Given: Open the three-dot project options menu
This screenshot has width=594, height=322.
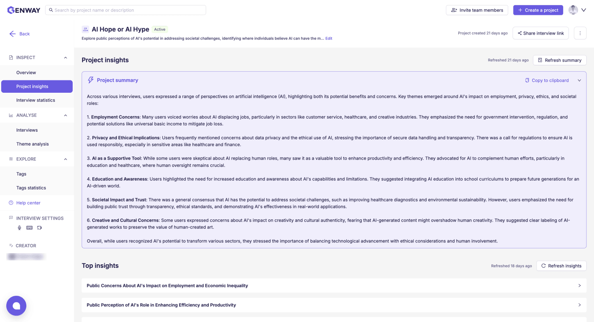Looking at the screenshot, I should [580, 33].
